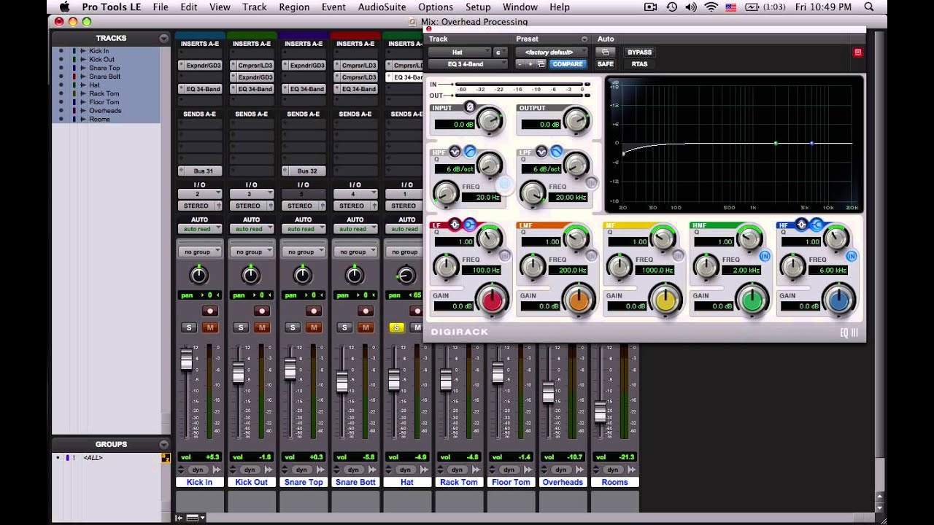The width and height of the screenshot is (934, 525).
Task: Select the LF band peak filter icon
Action: (x=455, y=225)
